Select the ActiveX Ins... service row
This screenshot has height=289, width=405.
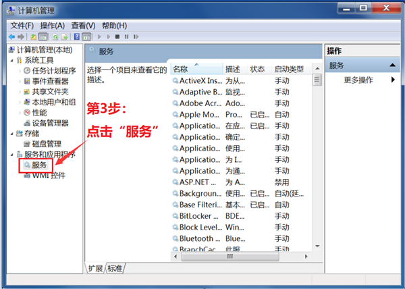(241, 81)
